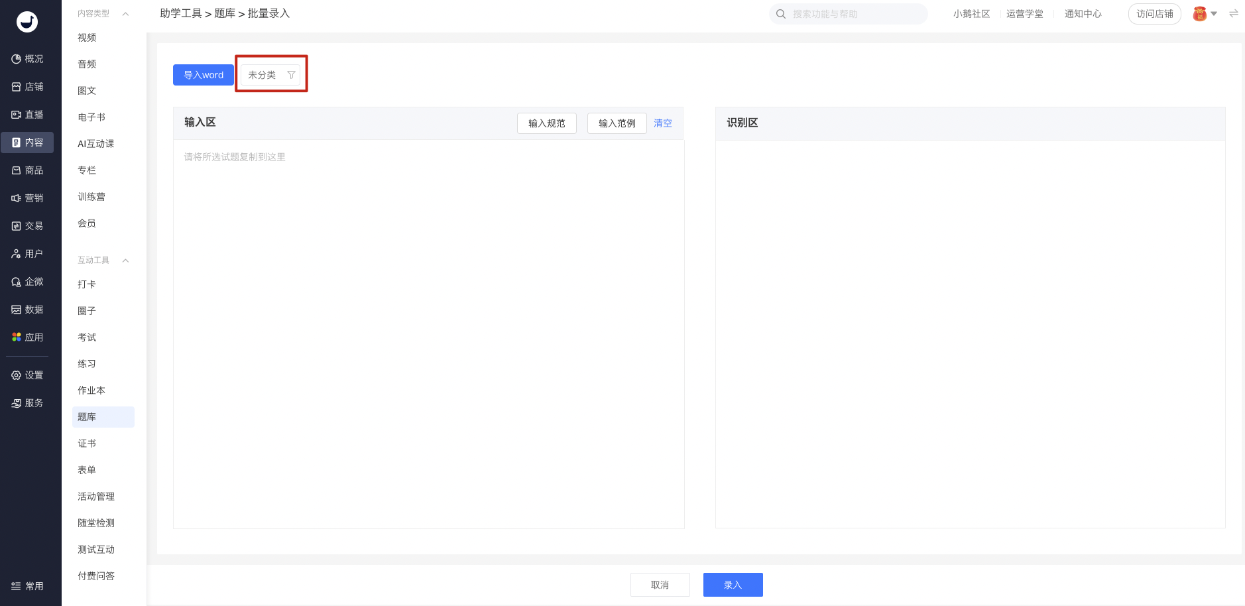Open the 证书 menu item
The image size is (1245, 606).
[x=87, y=444]
